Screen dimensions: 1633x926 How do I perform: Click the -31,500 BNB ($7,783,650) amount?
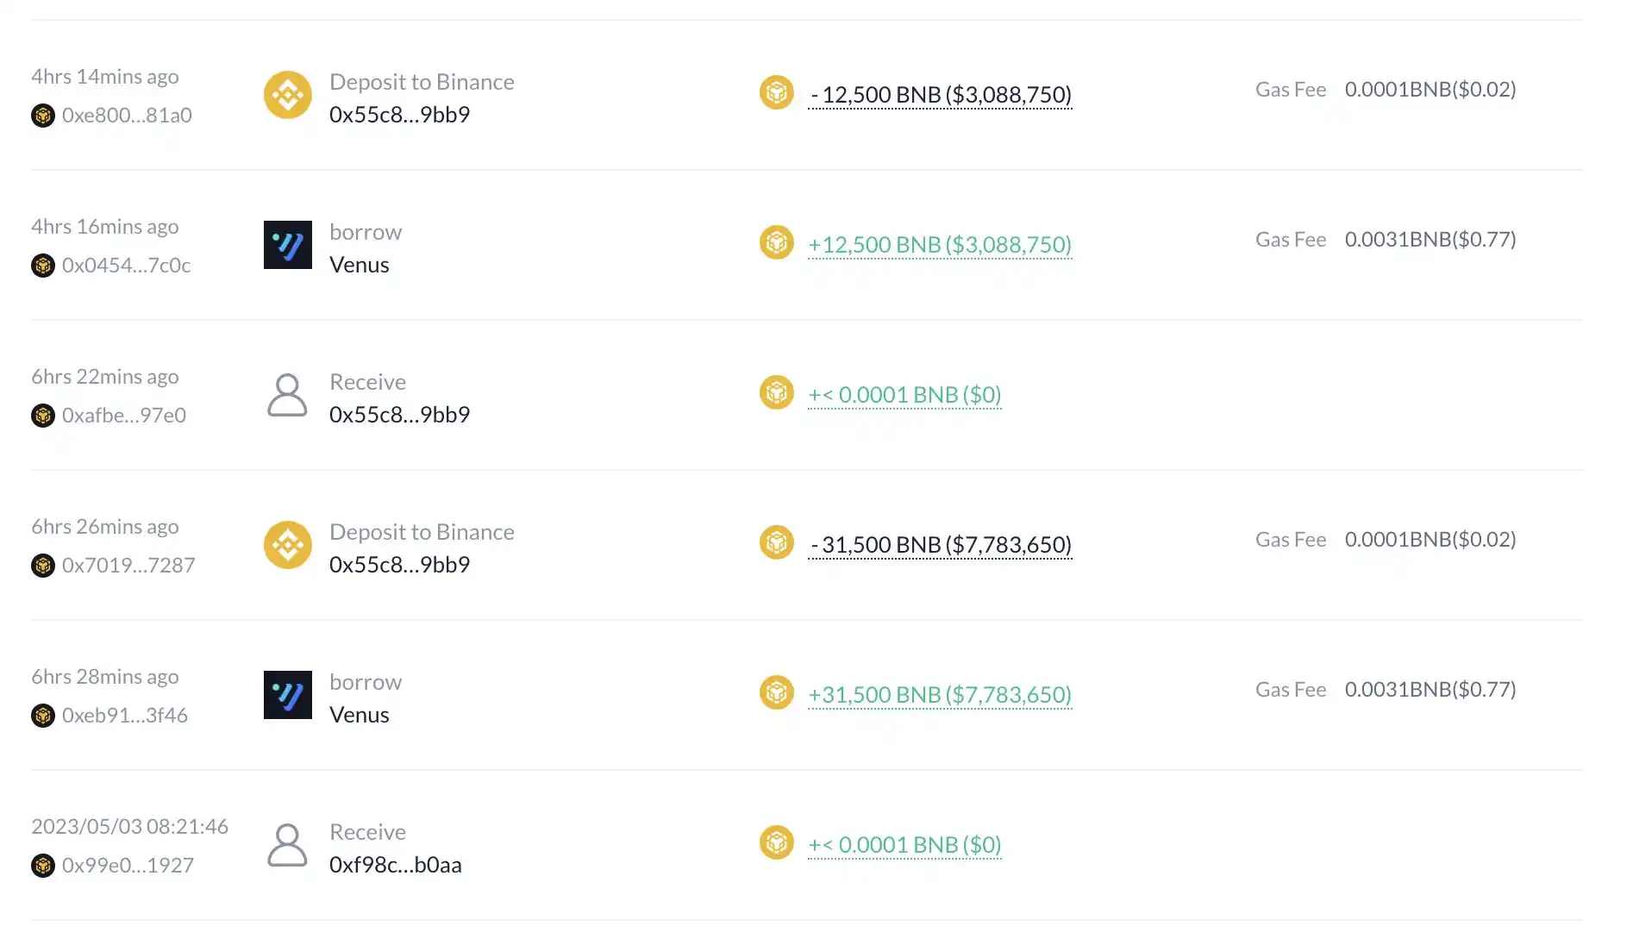tap(941, 545)
